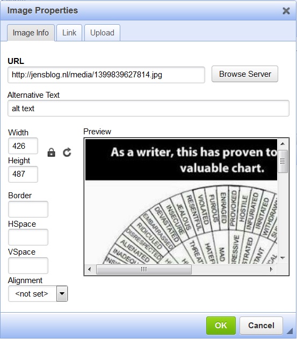297x339 pixels.
Task: Toggle the lock aspect ratio icon
Action: click(51, 153)
